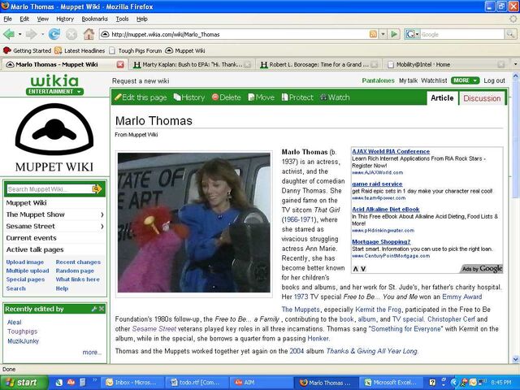This screenshot has height=390, width=520.
Task: Click the Windows start button
Action: (x=24, y=383)
